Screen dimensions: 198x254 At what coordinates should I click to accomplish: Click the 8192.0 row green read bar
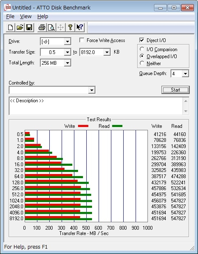pyautogui.click(x=58, y=219)
